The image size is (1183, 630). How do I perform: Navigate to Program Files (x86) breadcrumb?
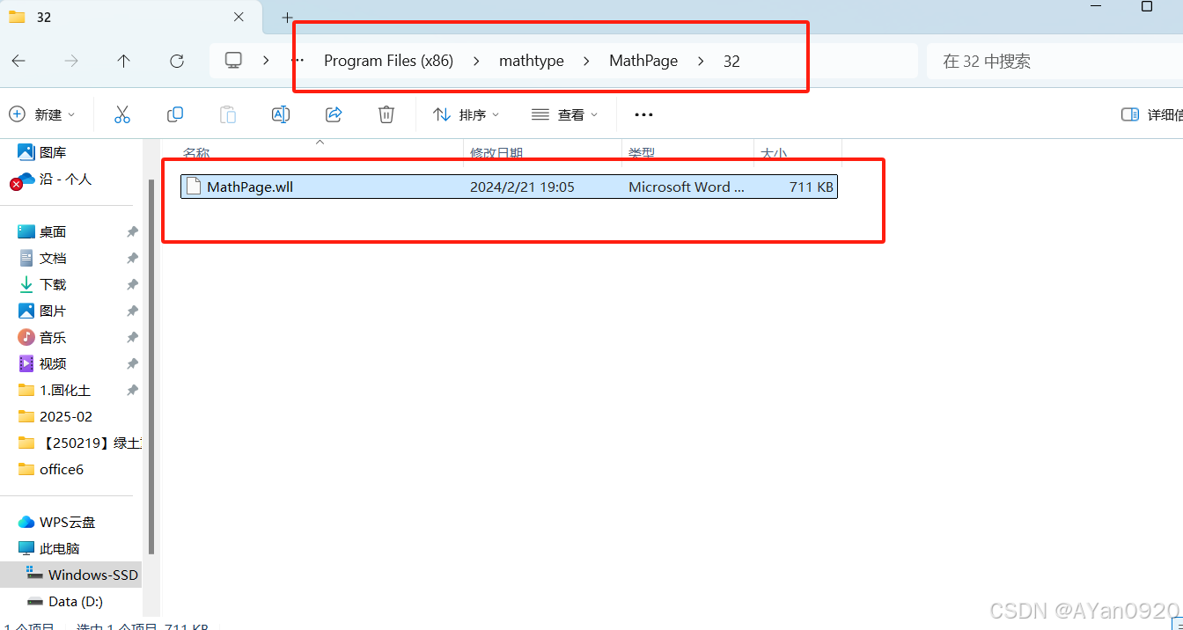[x=388, y=61]
